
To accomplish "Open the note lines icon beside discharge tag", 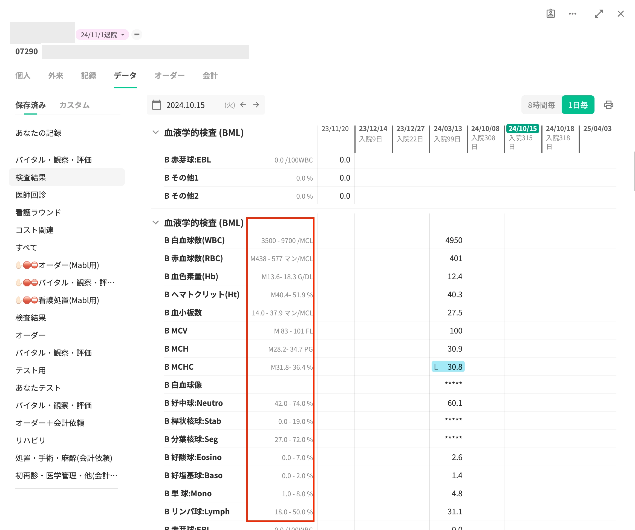I will tap(137, 35).
